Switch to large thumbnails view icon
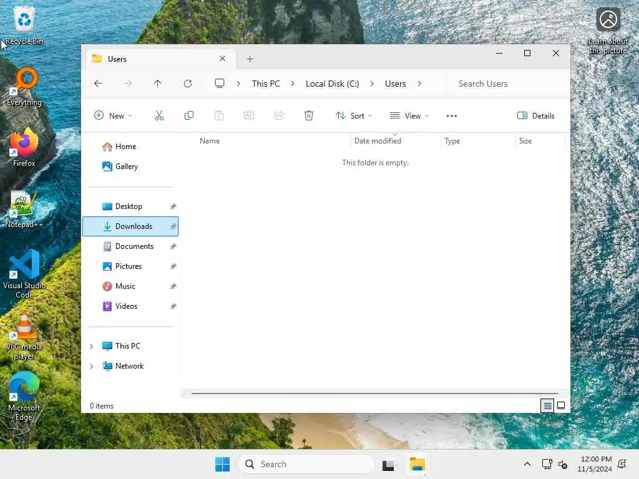The width and height of the screenshot is (639, 479). (561, 405)
